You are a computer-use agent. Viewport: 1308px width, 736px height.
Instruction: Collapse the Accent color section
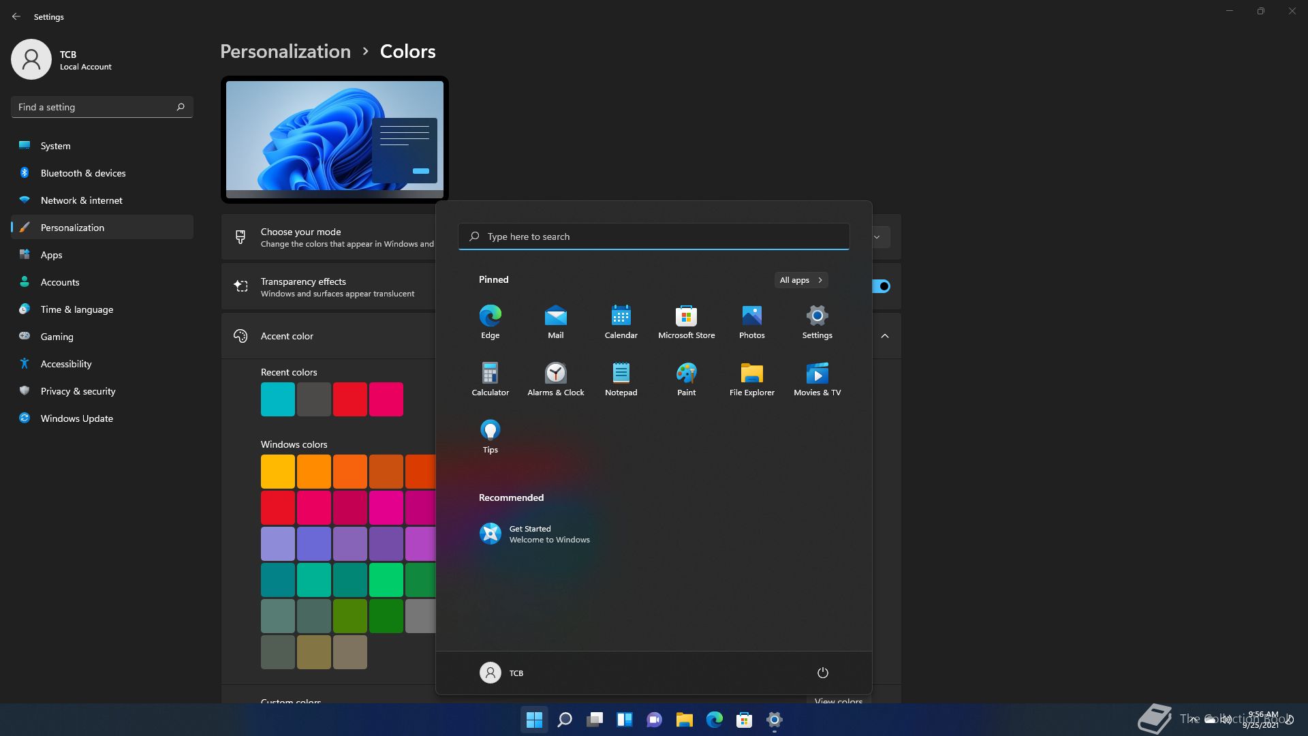(884, 336)
